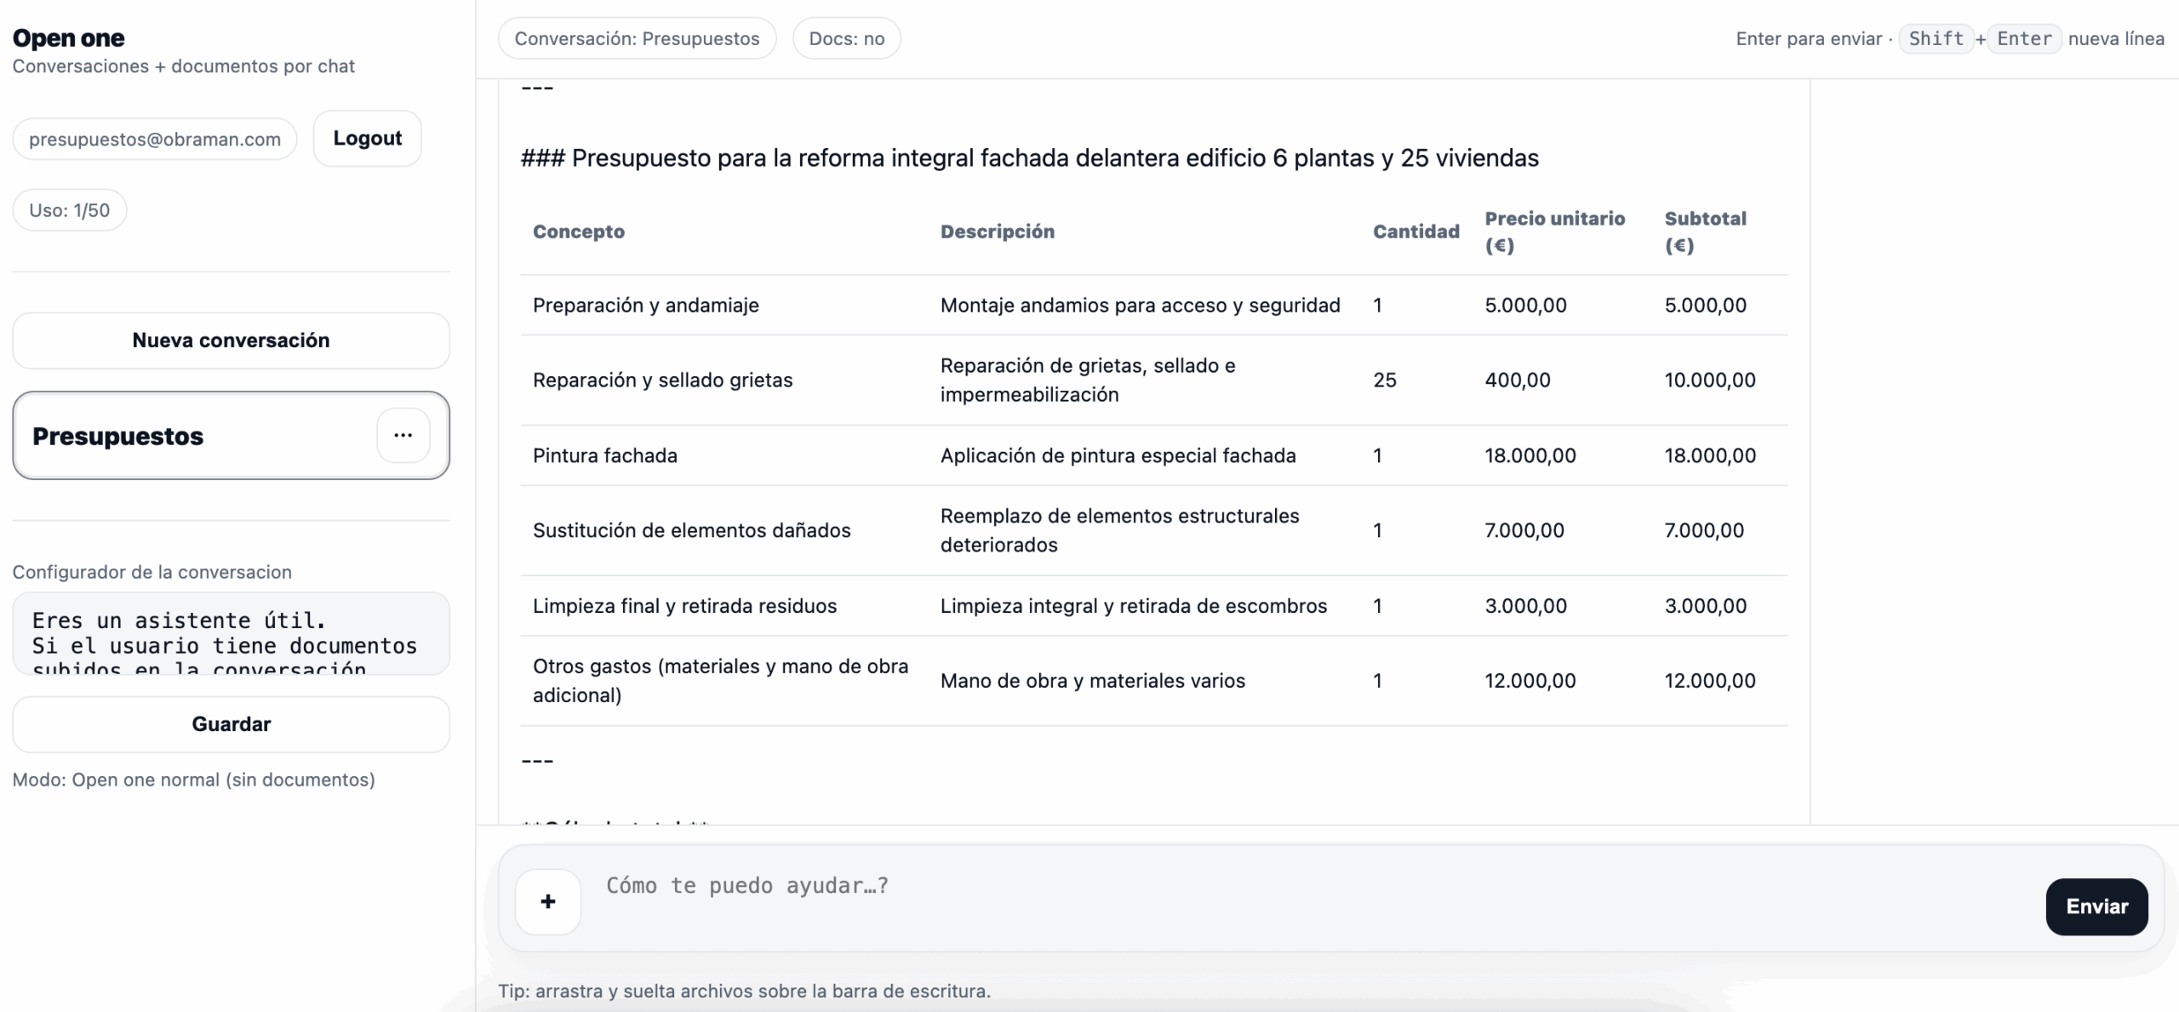The height and width of the screenshot is (1012, 2179).
Task: Open the attachment plus icon in the message bar
Action: pyautogui.click(x=547, y=901)
